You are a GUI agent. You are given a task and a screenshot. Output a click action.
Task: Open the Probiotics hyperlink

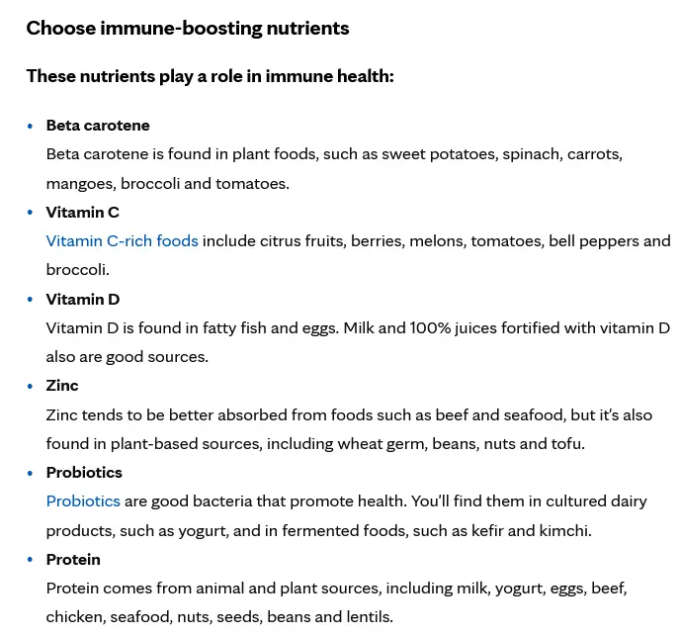click(x=83, y=501)
